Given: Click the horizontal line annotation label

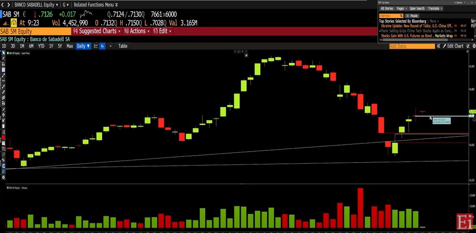Looking at the screenshot, I should [442, 120].
